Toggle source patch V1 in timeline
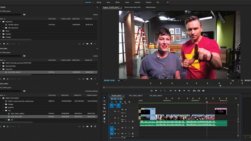The width and height of the screenshot is (251, 141). tap(112, 105)
